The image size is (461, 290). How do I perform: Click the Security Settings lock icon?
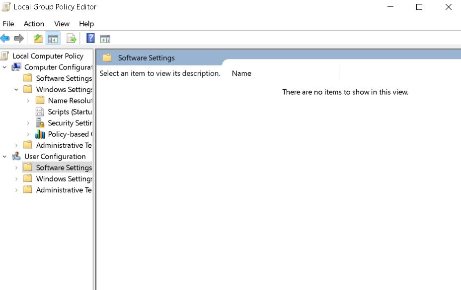coord(40,123)
